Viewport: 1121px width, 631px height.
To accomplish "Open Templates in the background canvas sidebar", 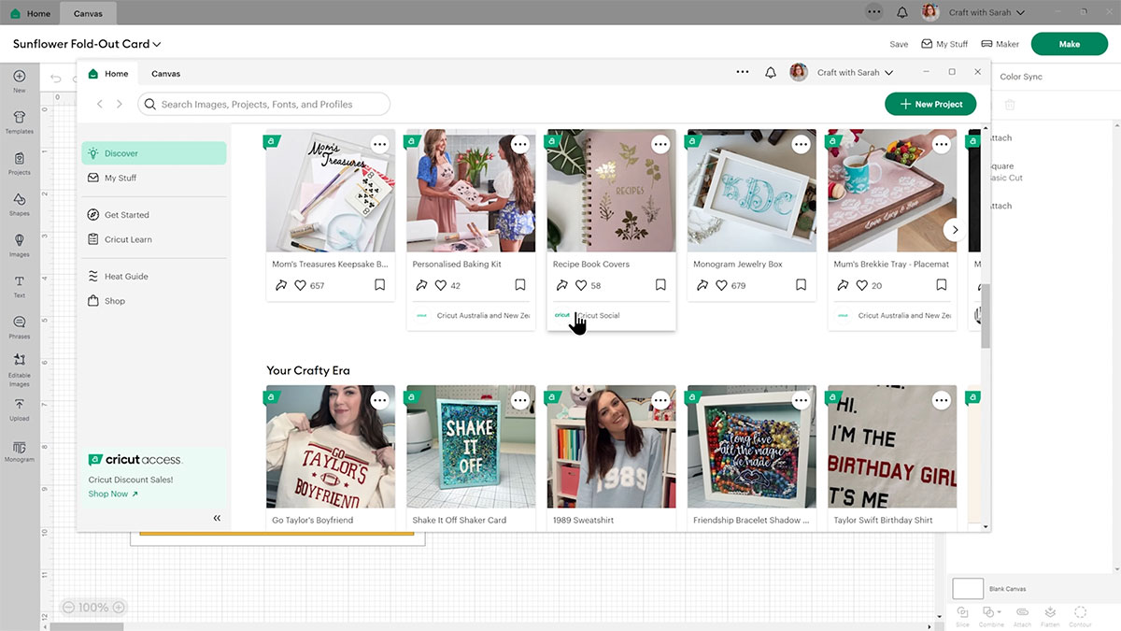I will 19,122.
